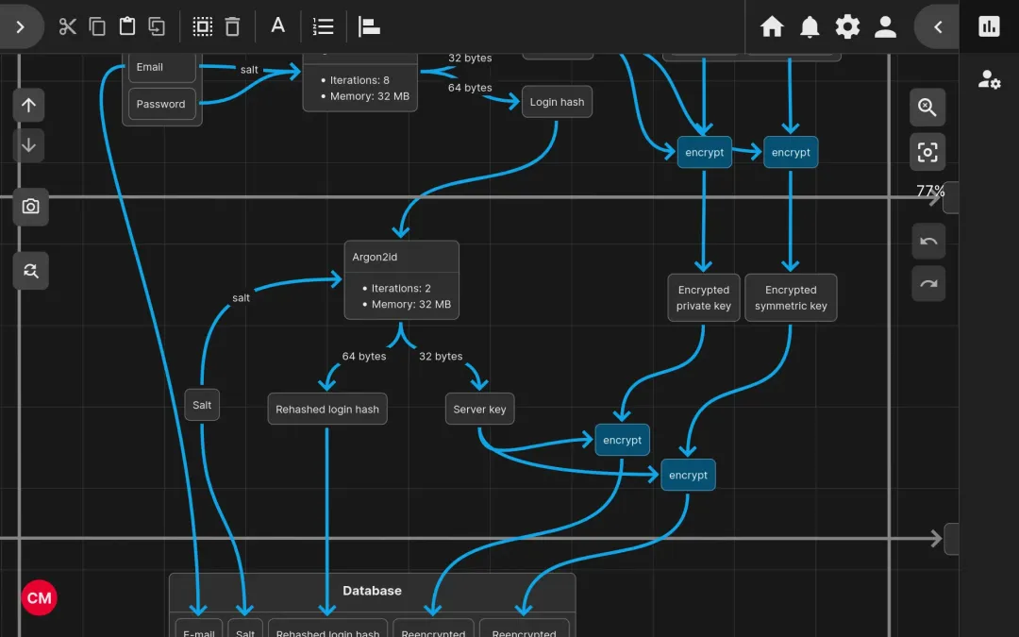Delete selection with the trash icon
Image resolution: width=1019 pixels, height=637 pixels.
coord(233,26)
